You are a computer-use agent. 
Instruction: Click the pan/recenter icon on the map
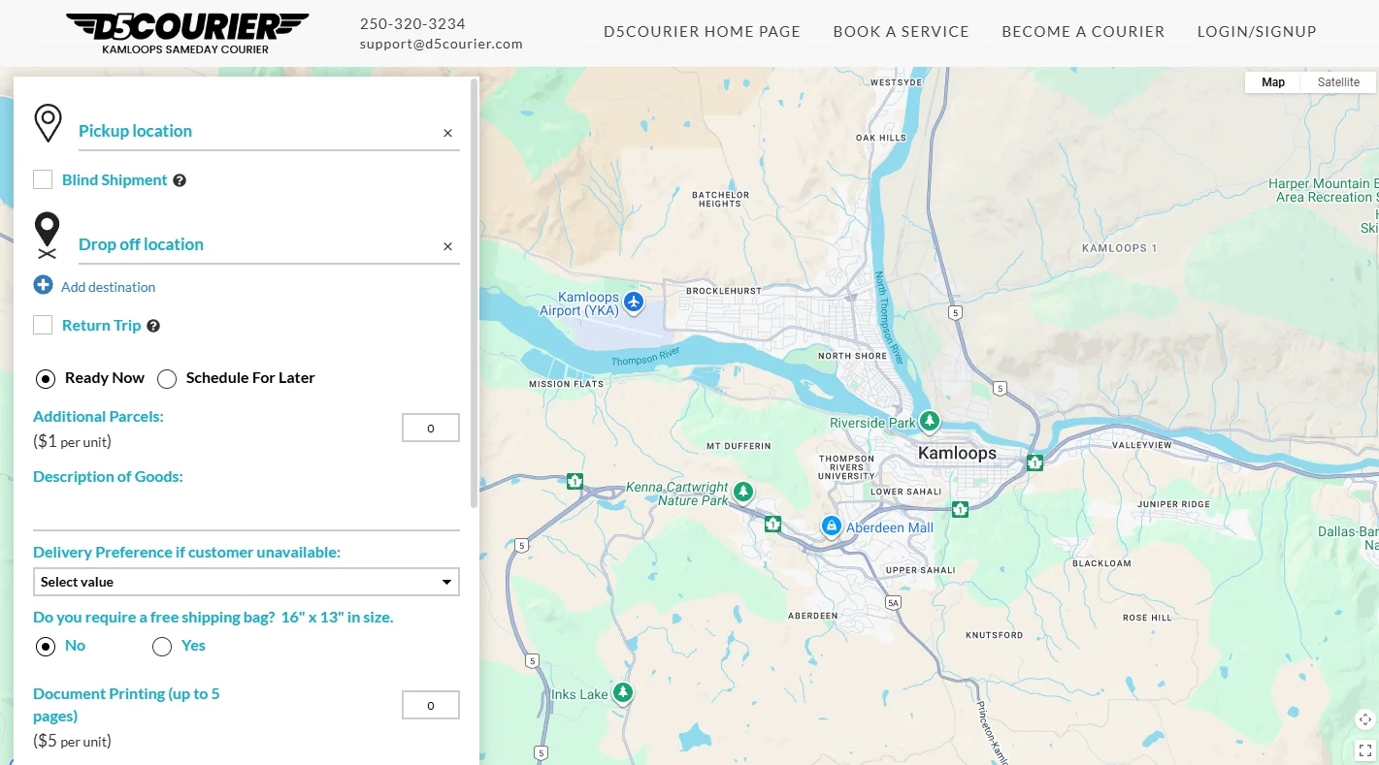tap(1364, 719)
